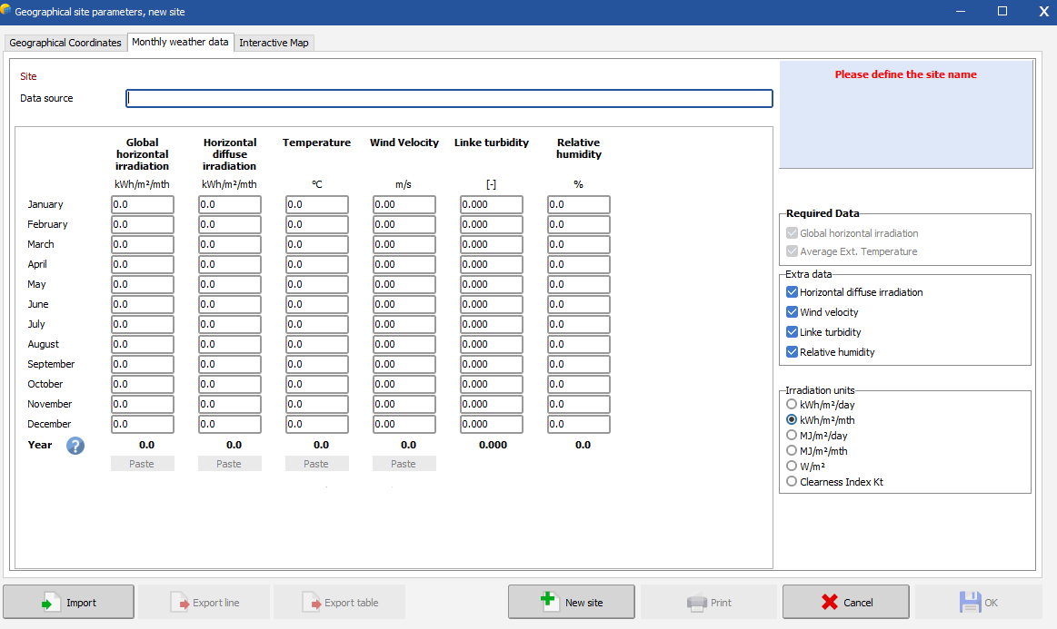Click December Relative humidity input field
The image size is (1057, 629).
pyautogui.click(x=579, y=425)
